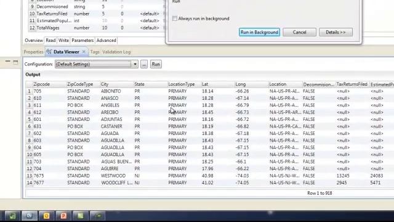Select the Lat column header

pos(218,84)
